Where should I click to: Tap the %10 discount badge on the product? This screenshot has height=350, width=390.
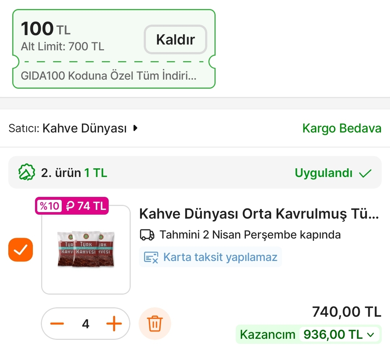[x=49, y=206]
